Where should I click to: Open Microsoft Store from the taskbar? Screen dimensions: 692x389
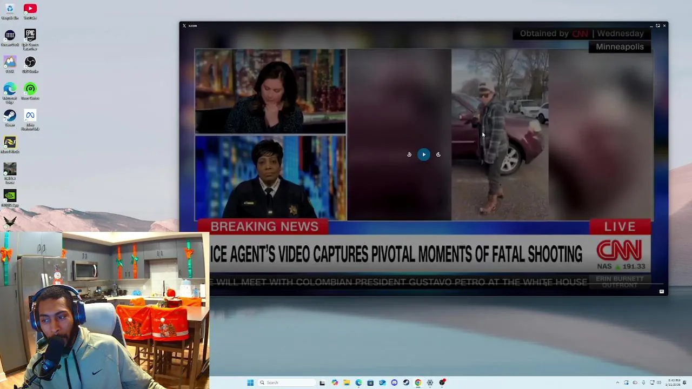(370, 383)
